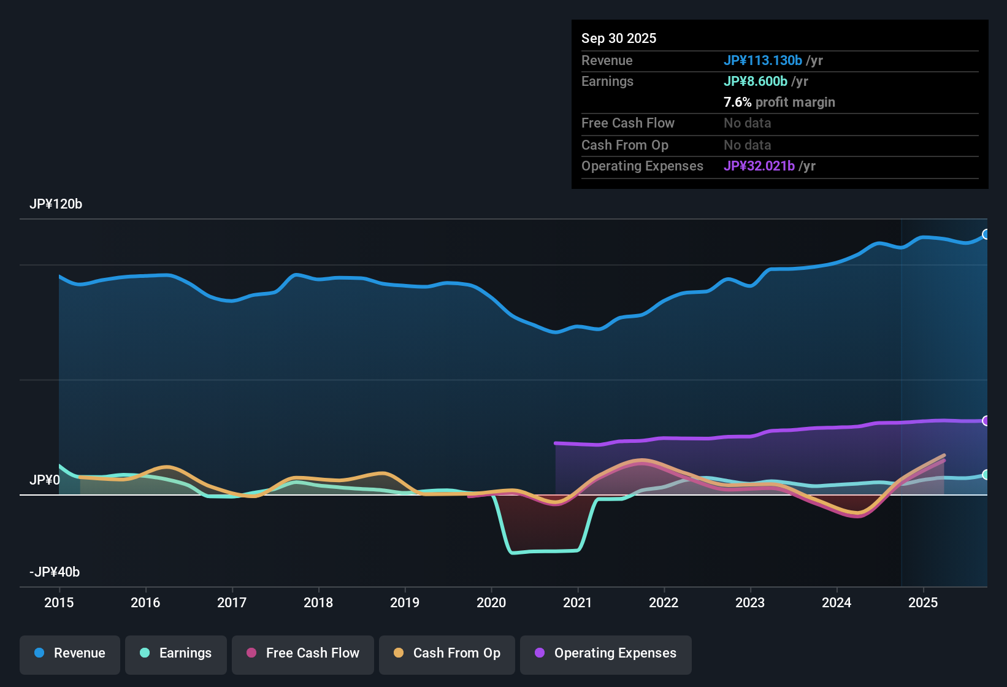Toggle the Operating Expenses series off
Image resolution: width=1007 pixels, height=687 pixels.
[605, 653]
